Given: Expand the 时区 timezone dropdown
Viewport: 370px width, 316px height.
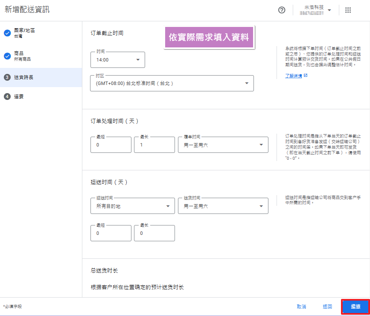Looking at the screenshot, I should tap(172, 83).
